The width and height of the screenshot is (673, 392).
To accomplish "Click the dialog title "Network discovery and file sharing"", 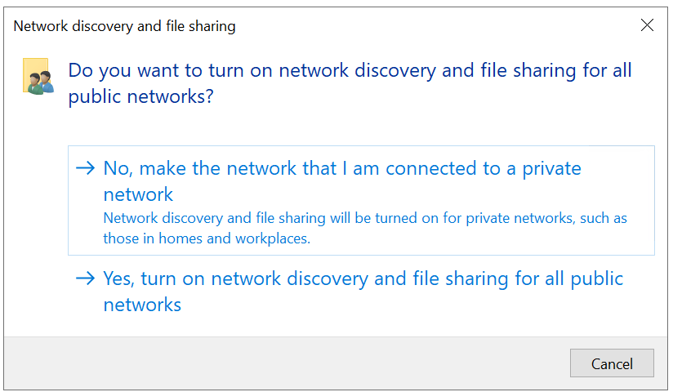I will pos(124,26).
